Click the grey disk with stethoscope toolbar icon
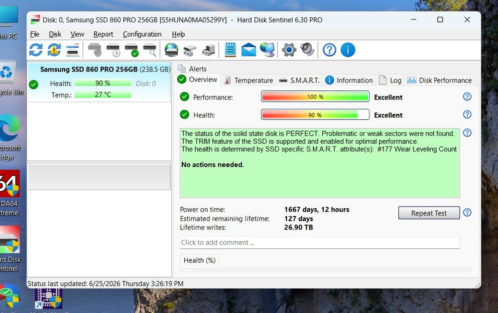Viewport: 498px width, 313px height. (x=95, y=50)
